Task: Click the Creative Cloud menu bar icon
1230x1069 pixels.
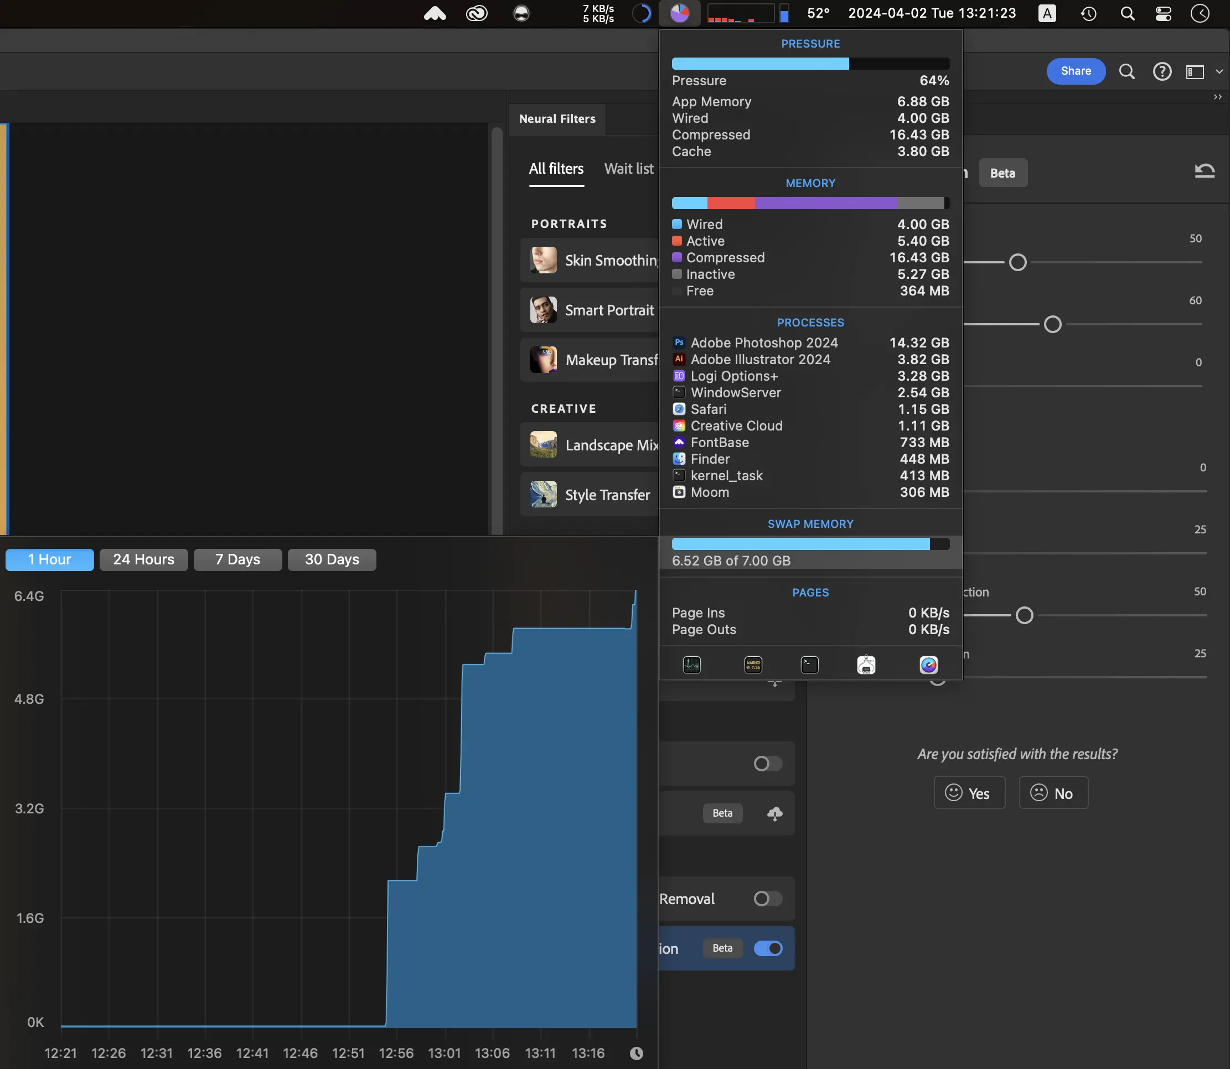Action: point(477,13)
